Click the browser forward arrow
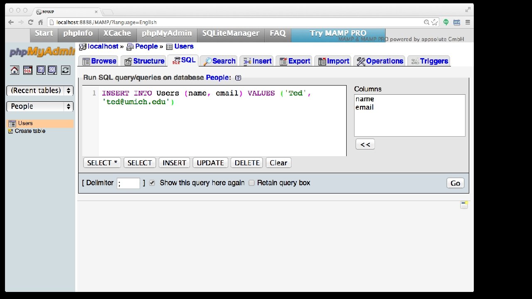532x299 pixels. [21, 22]
